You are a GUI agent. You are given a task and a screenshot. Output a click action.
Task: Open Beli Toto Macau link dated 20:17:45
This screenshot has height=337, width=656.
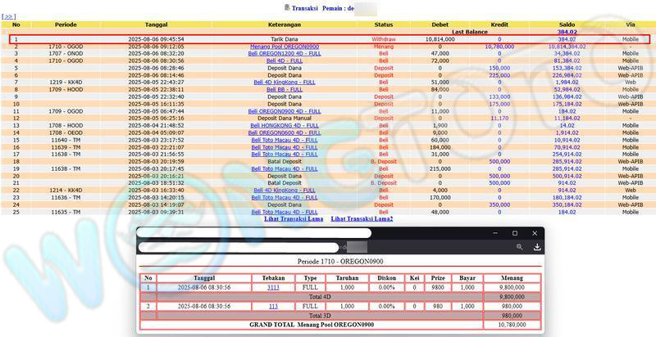click(285, 169)
